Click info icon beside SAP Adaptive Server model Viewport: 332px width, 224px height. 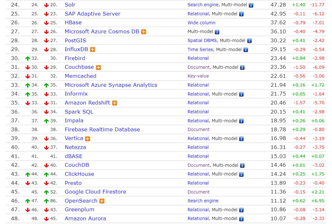(241, 14)
